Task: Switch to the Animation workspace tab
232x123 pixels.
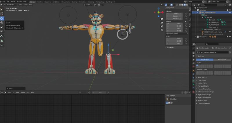Action: click(x=82, y=2)
